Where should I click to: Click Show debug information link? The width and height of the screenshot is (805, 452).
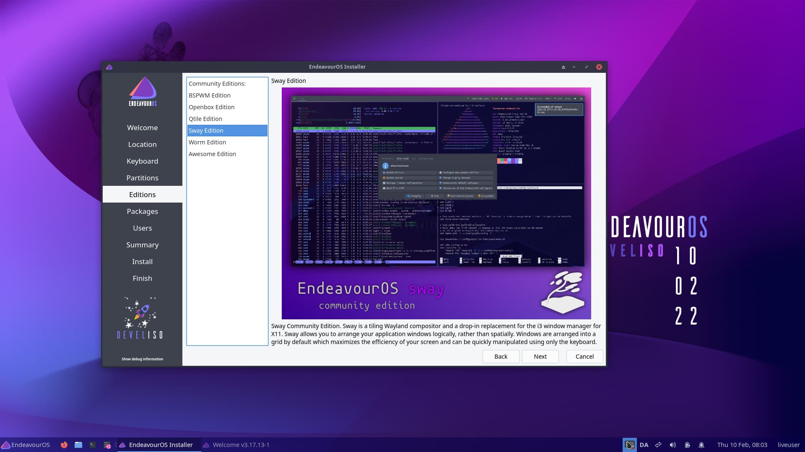143,359
